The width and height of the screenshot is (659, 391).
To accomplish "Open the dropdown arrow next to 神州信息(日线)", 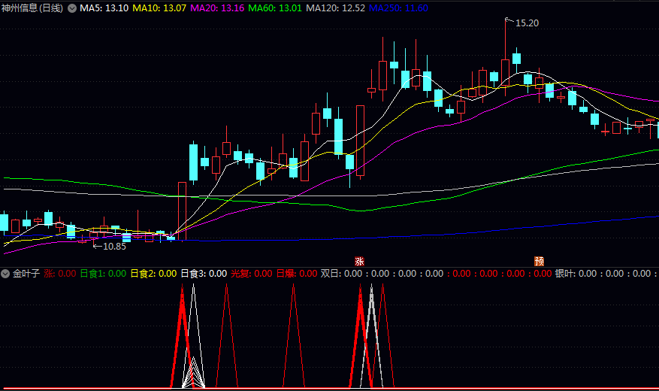I will coord(72,8).
